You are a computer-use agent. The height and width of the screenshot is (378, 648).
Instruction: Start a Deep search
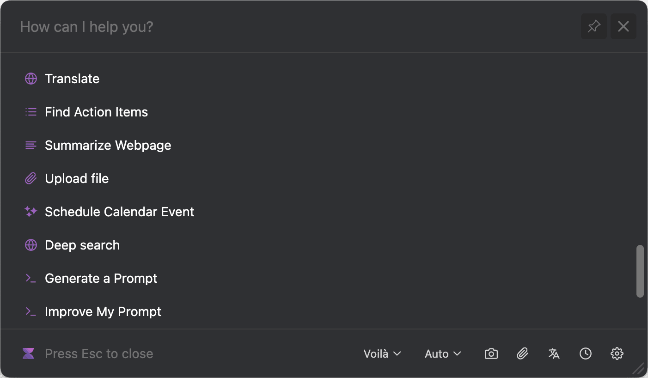click(82, 245)
